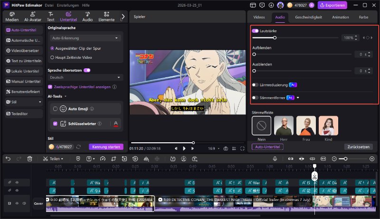The image size is (380, 219).
Task: Show more top toolbar tabs with chevron
Action: (x=123, y=17)
